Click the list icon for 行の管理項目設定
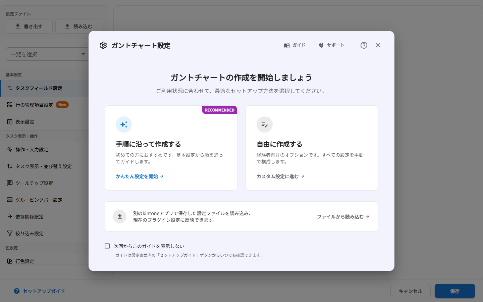Image resolution: width=483 pixels, height=302 pixels. pyautogui.click(x=10, y=105)
